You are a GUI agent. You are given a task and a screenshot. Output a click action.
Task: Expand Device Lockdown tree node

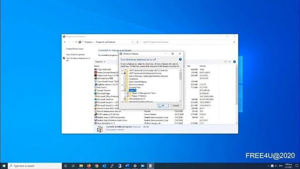pos(122,84)
